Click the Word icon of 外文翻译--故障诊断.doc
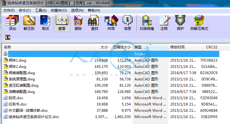This screenshot has height=124, width=230. tap(6, 111)
